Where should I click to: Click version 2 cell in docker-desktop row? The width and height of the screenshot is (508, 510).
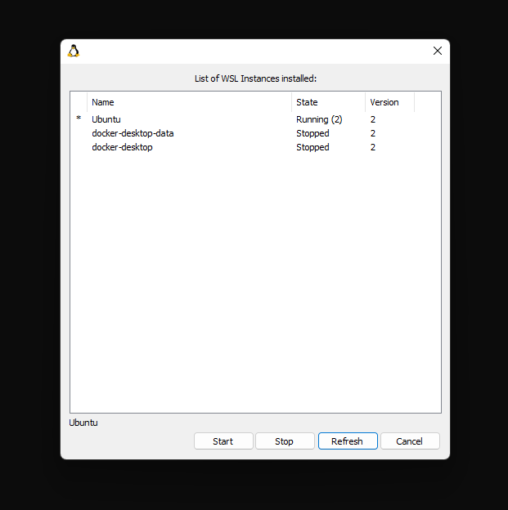point(373,147)
